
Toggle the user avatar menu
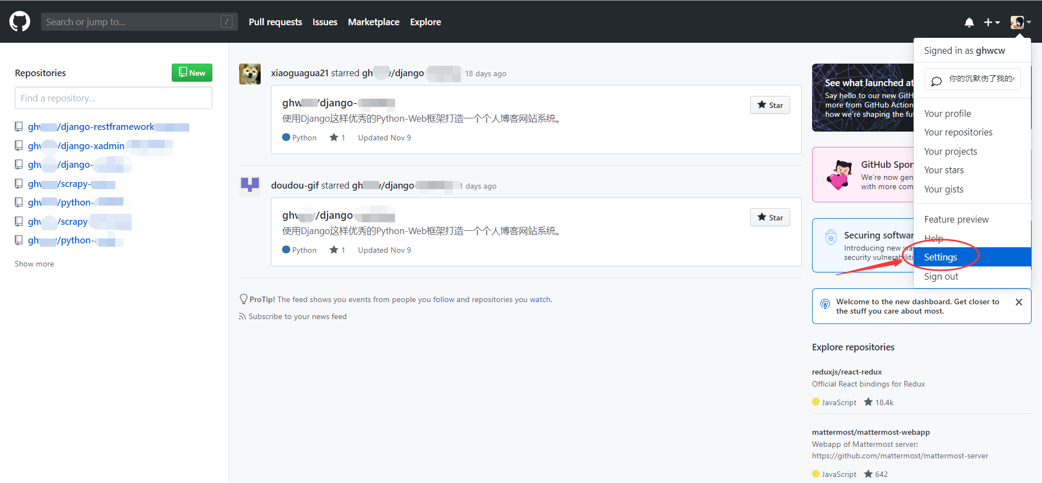point(1021,22)
